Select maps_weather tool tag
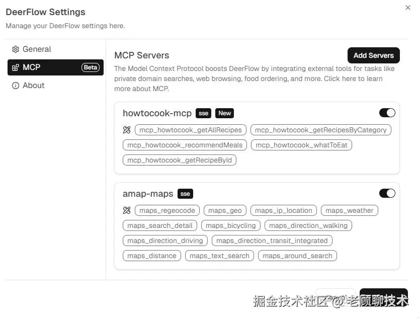Viewport: 419px width, 318px height. (x=349, y=210)
